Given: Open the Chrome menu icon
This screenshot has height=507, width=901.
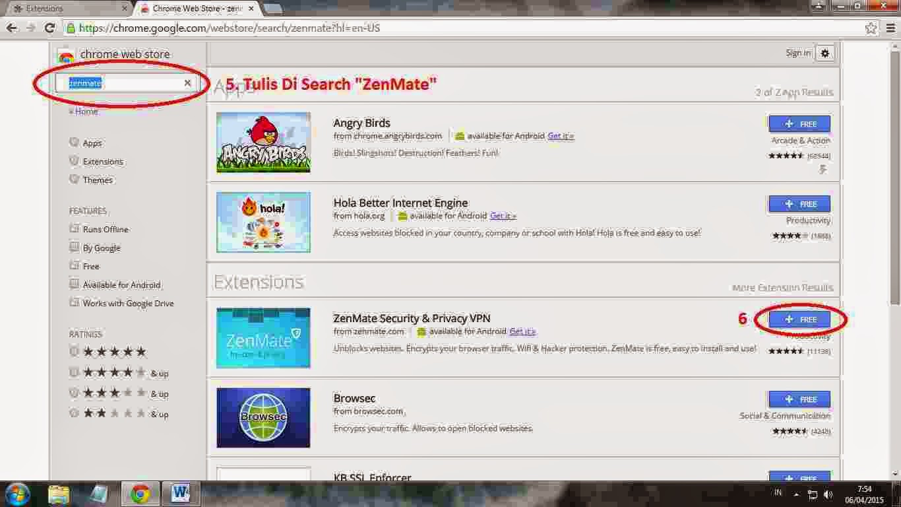Looking at the screenshot, I should (890, 28).
